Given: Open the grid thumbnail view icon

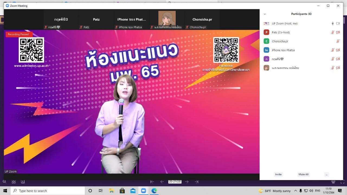Looking at the screenshot, I should click(x=14, y=182).
